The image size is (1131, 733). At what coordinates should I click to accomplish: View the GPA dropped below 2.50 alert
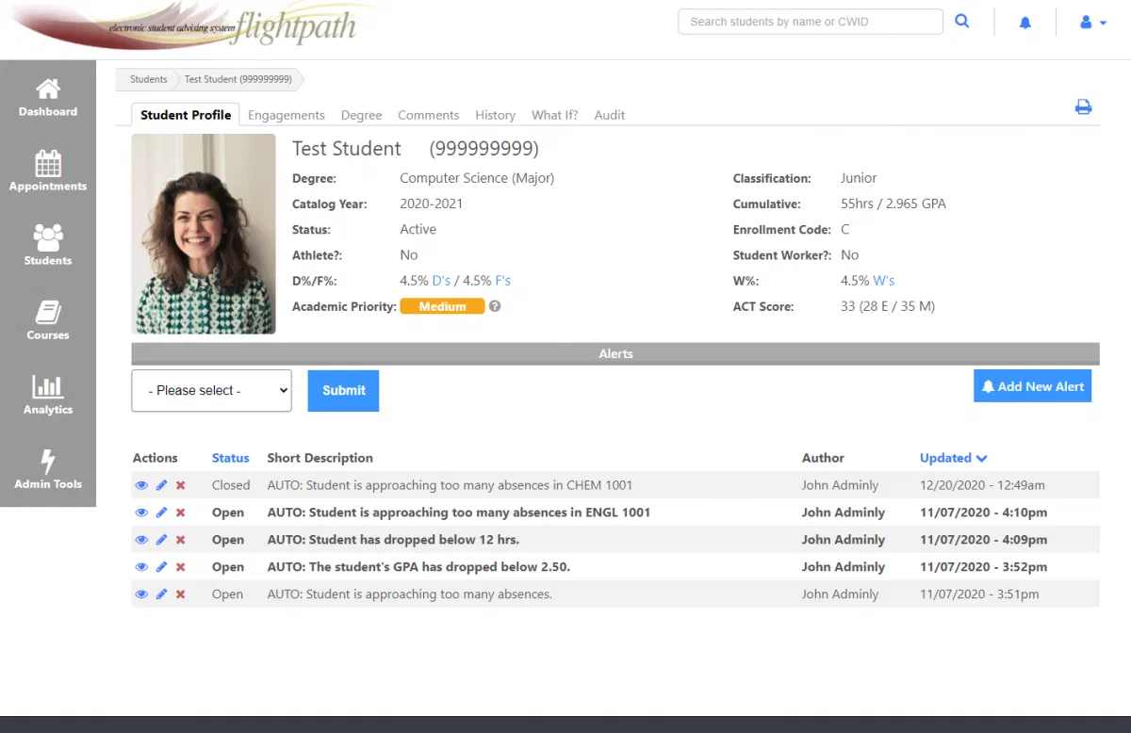[141, 567]
